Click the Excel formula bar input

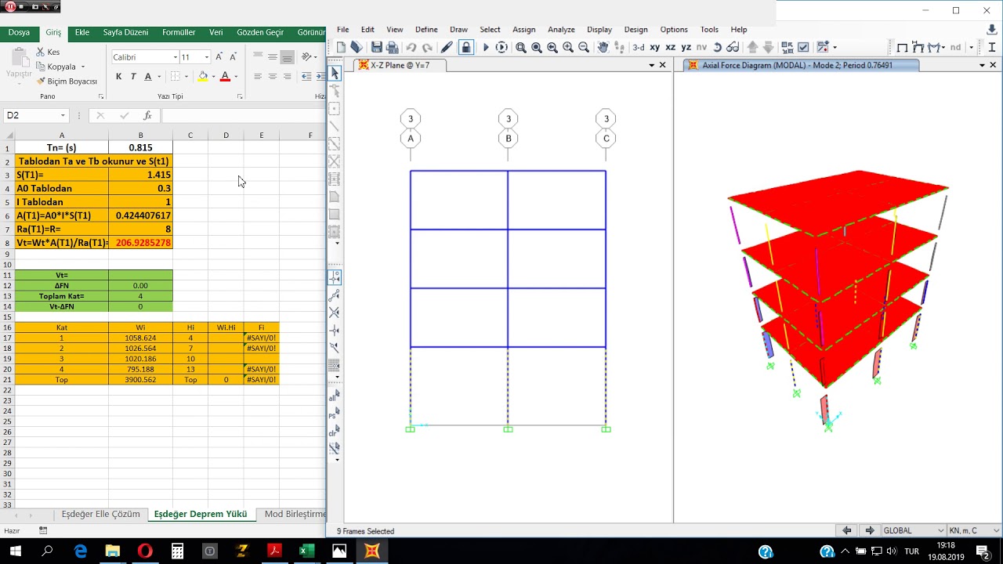point(243,115)
